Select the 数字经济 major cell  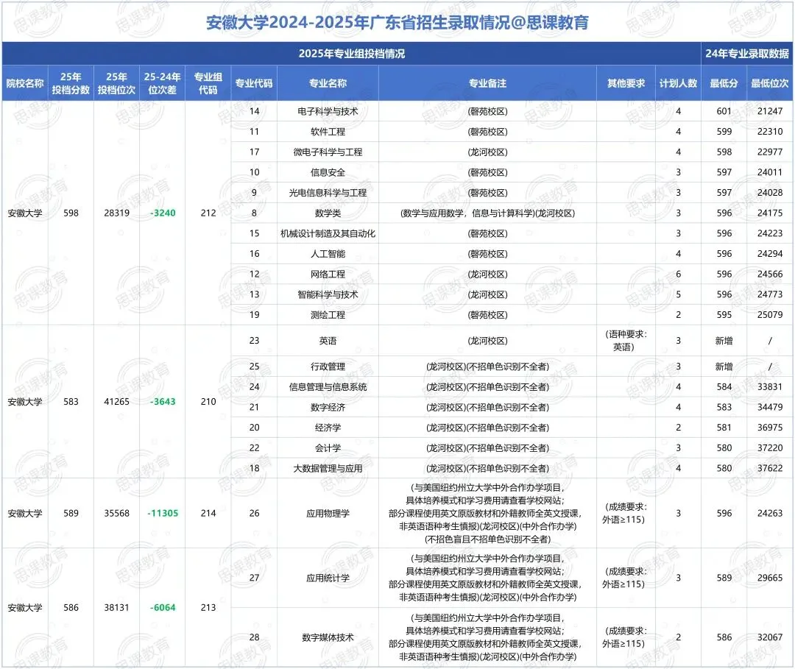point(328,408)
